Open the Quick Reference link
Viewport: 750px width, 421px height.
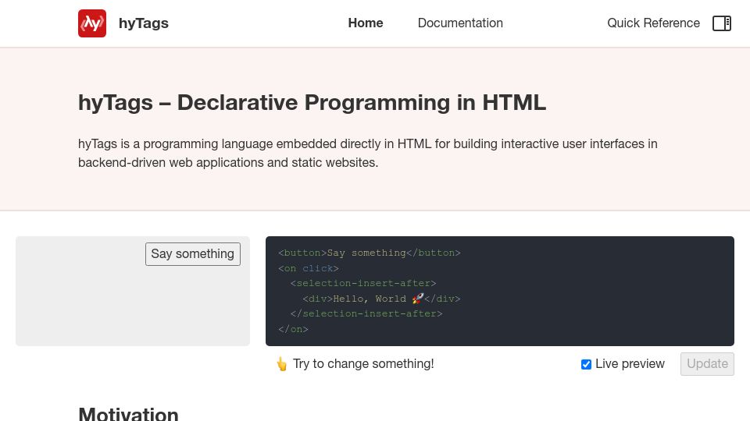tap(653, 23)
